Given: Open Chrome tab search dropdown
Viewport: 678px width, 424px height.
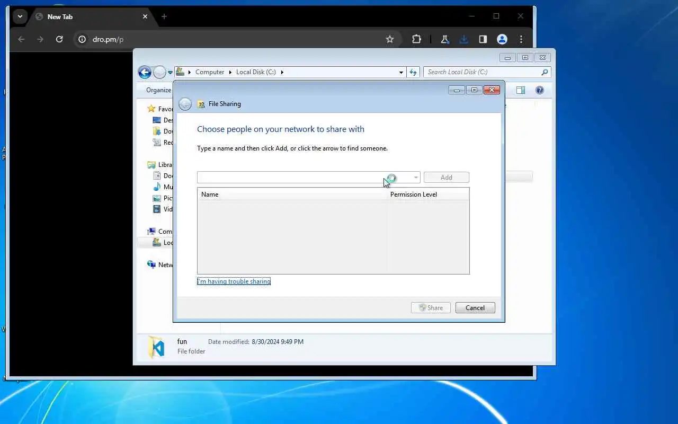Looking at the screenshot, I should coord(20,16).
